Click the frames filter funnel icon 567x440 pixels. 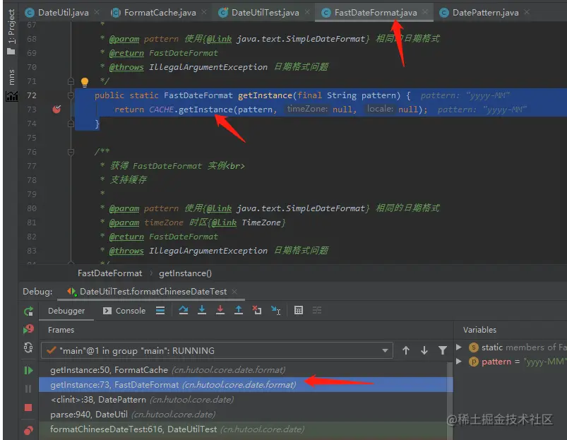443,350
